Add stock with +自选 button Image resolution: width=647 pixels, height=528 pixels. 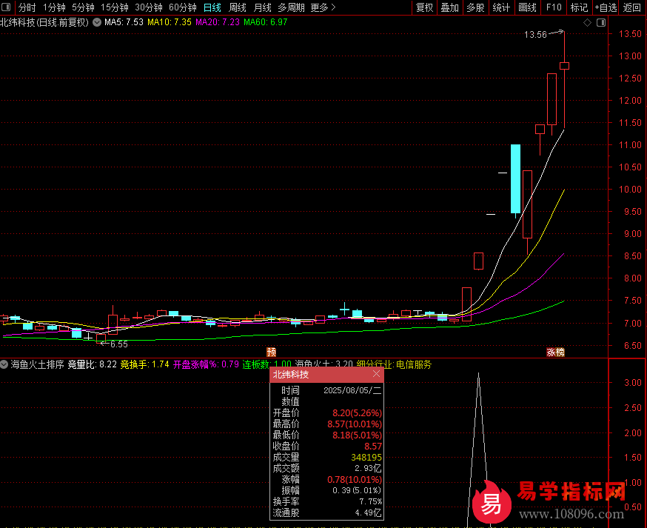click(x=605, y=7)
